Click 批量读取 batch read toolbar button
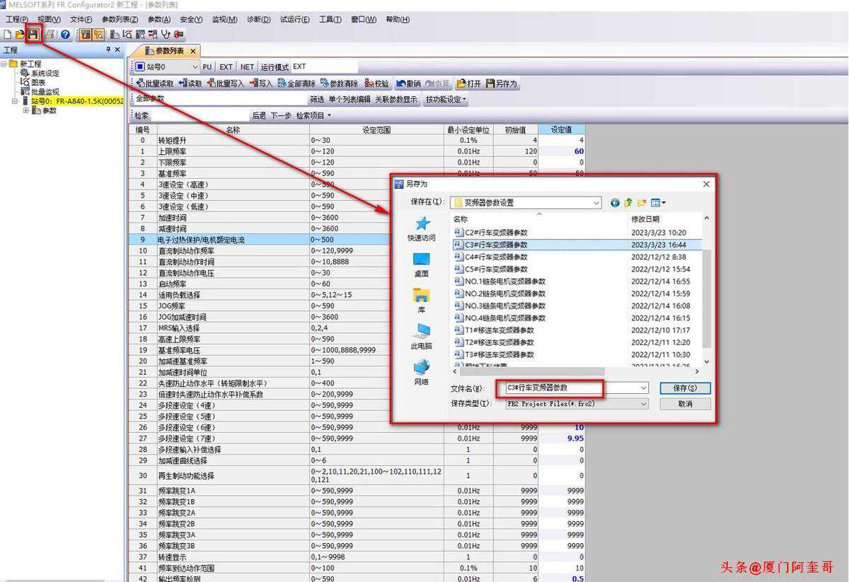Viewport: 849px width, 582px height. tap(154, 83)
